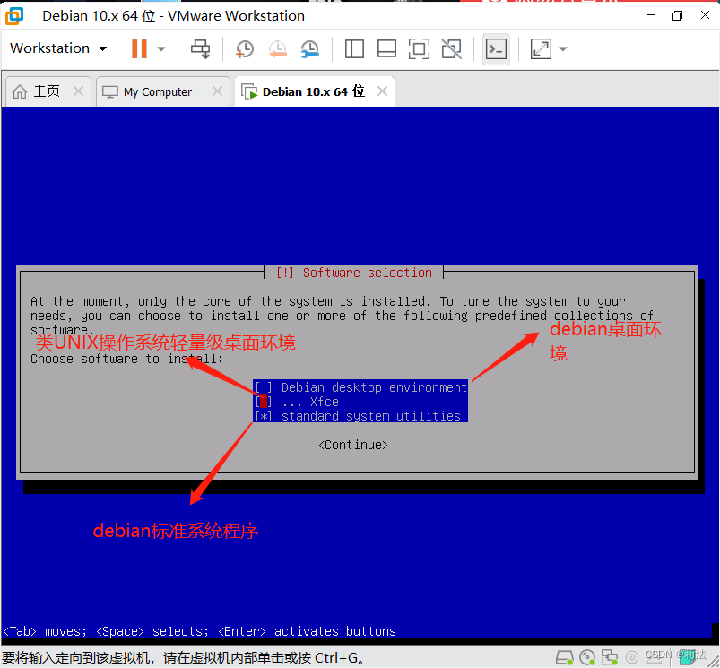Toggle the thumbnail bar view

(x=386, y=48)
